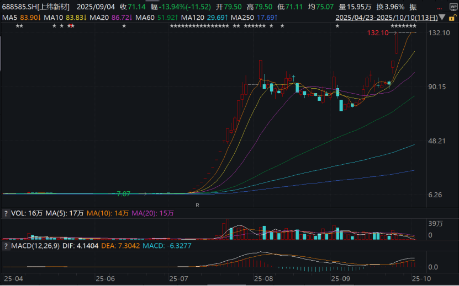459x286 pixels.
Task: Click the leftmost double-star event marker
Action: click(19, 26)
